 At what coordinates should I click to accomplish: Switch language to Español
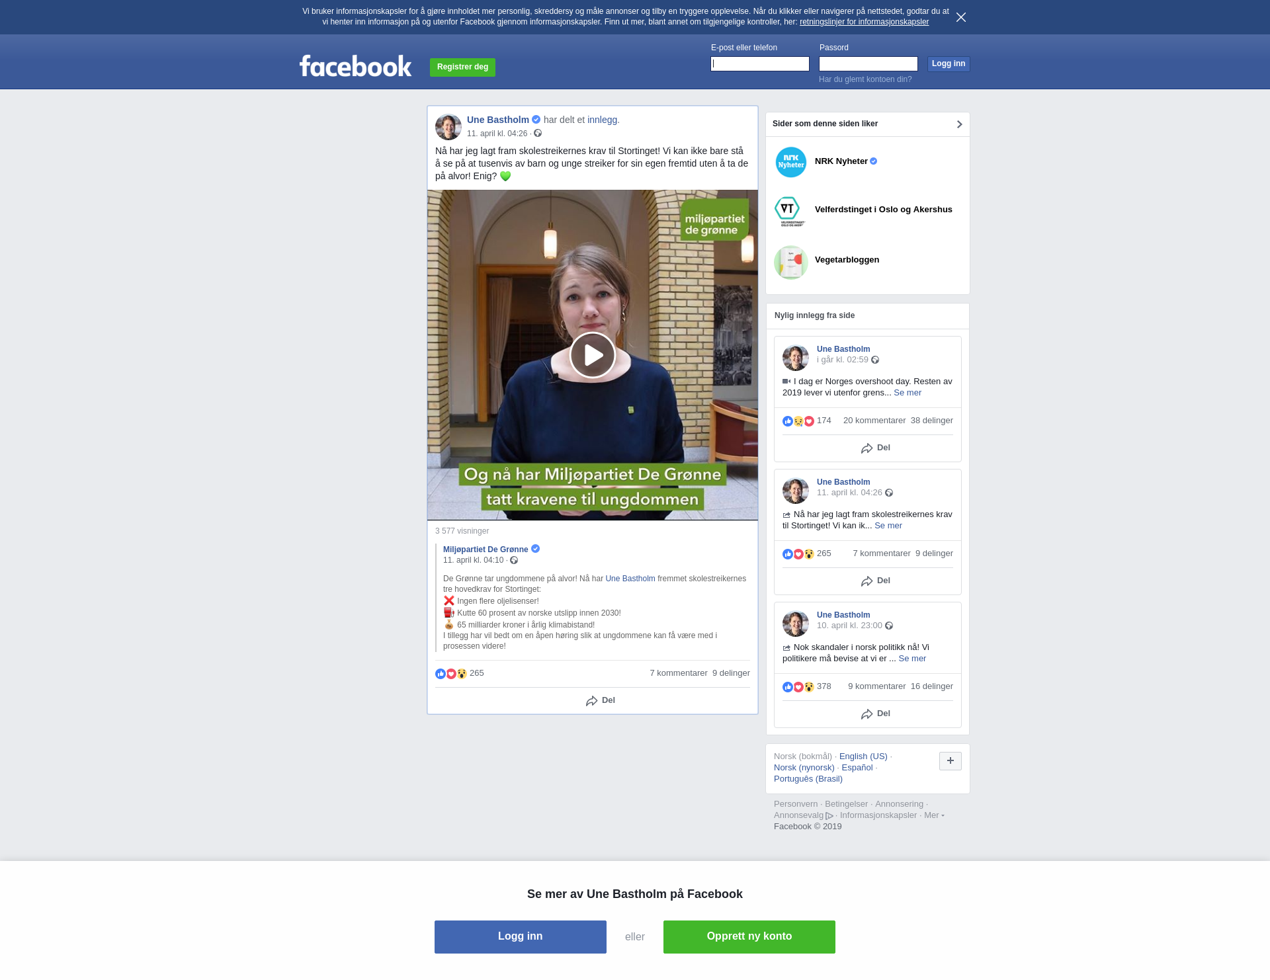[x=857, y=768]
